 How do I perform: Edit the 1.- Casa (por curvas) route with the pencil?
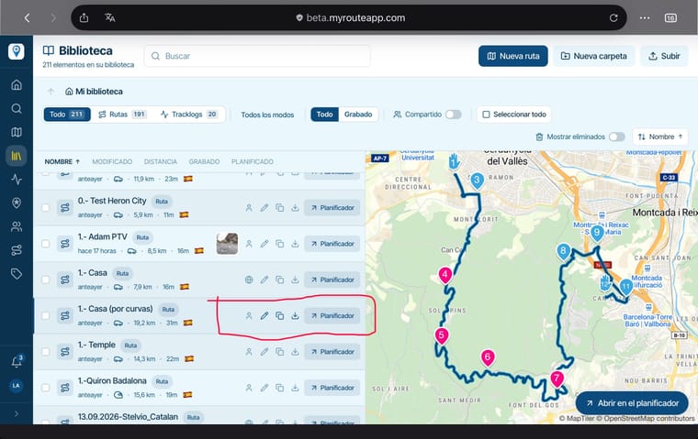click(265, 316)
